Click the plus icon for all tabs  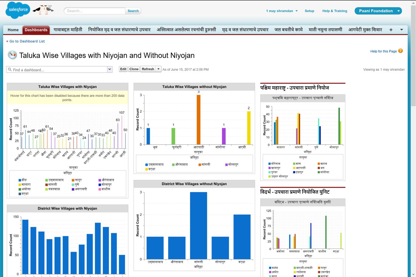[x=391, y=30]
